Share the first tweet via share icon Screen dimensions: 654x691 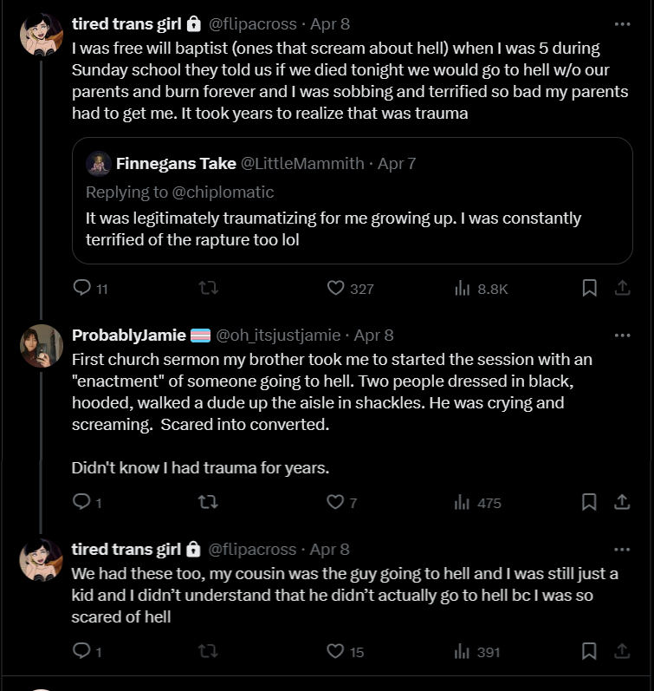[622, 288]
